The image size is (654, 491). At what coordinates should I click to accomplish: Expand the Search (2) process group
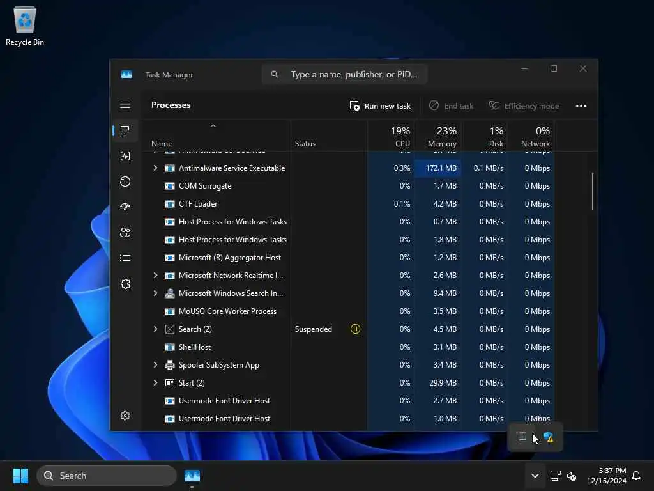156,329
